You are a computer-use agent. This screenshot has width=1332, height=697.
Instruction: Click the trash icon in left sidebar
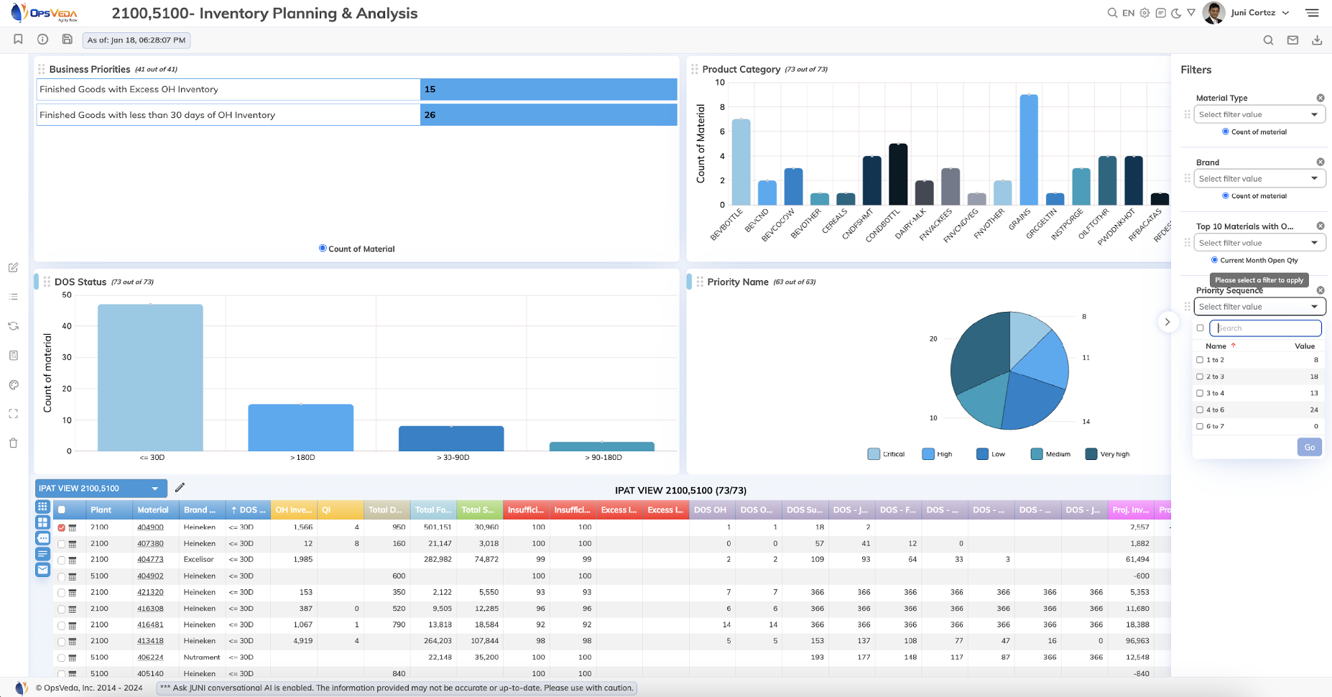(x=13, y=443)
